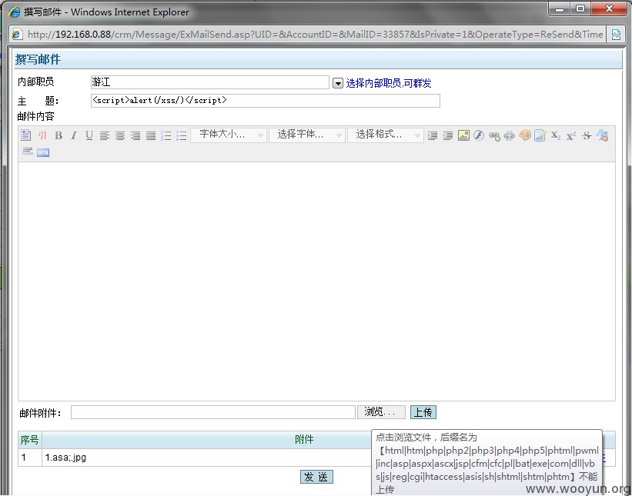Open the 选择格式 format dropdown
The height and width of the screenshot is (496, 632).
tap(386, 135)
